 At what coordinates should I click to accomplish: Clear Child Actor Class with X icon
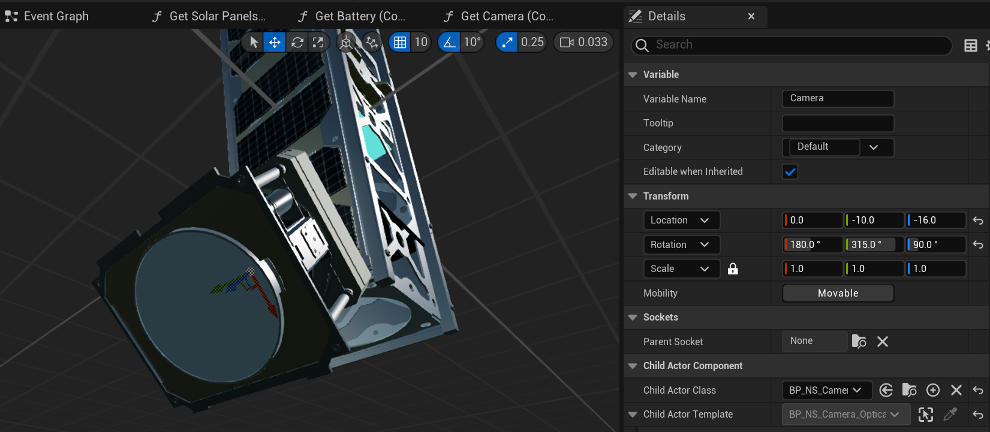956,390
